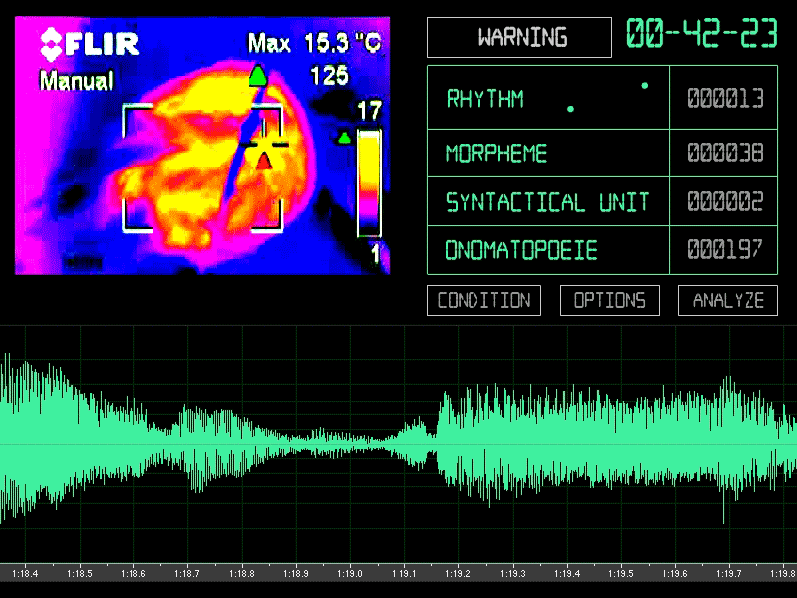Click the Manual mode label
This screenshot has height=598, width=797.
(77, 81)
